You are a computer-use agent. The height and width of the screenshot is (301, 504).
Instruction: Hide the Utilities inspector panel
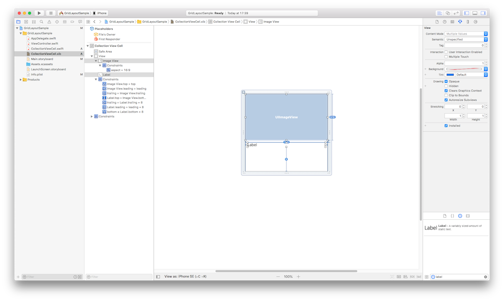coord(483,13)
